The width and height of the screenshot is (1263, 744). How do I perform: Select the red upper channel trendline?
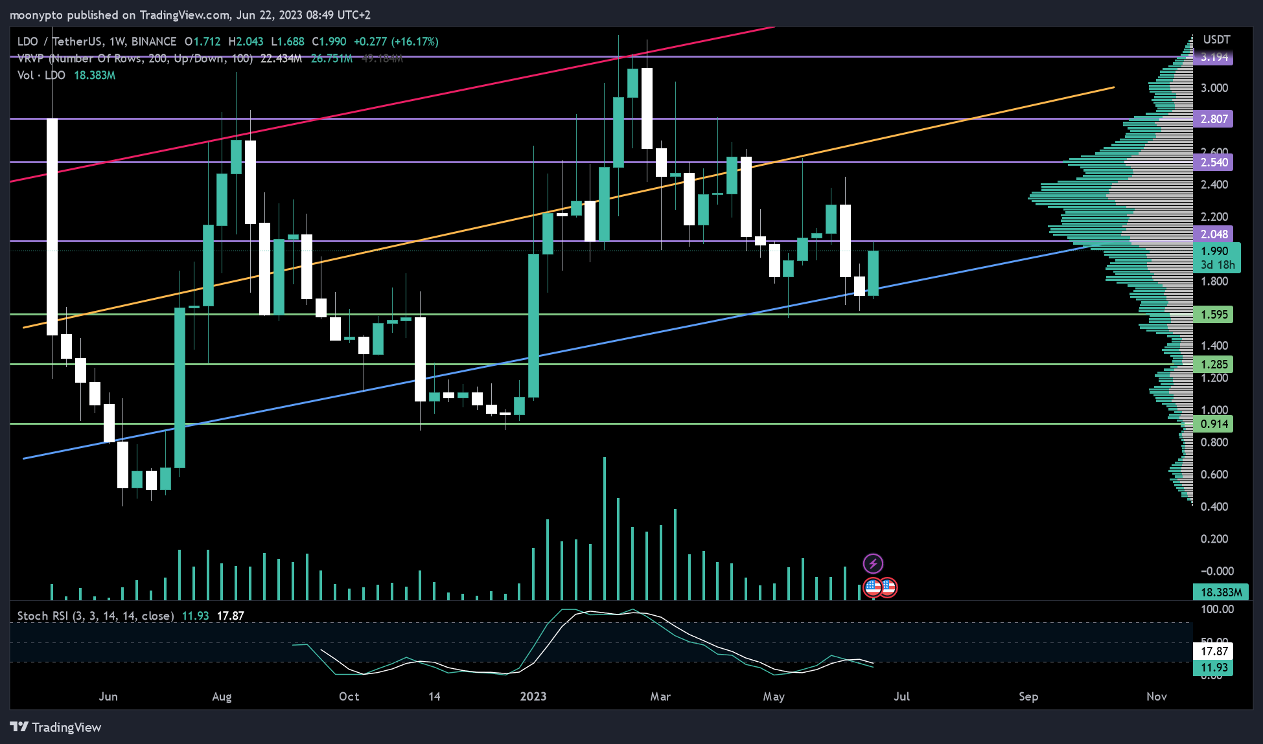pyautogui.click(x=392, y=104)
